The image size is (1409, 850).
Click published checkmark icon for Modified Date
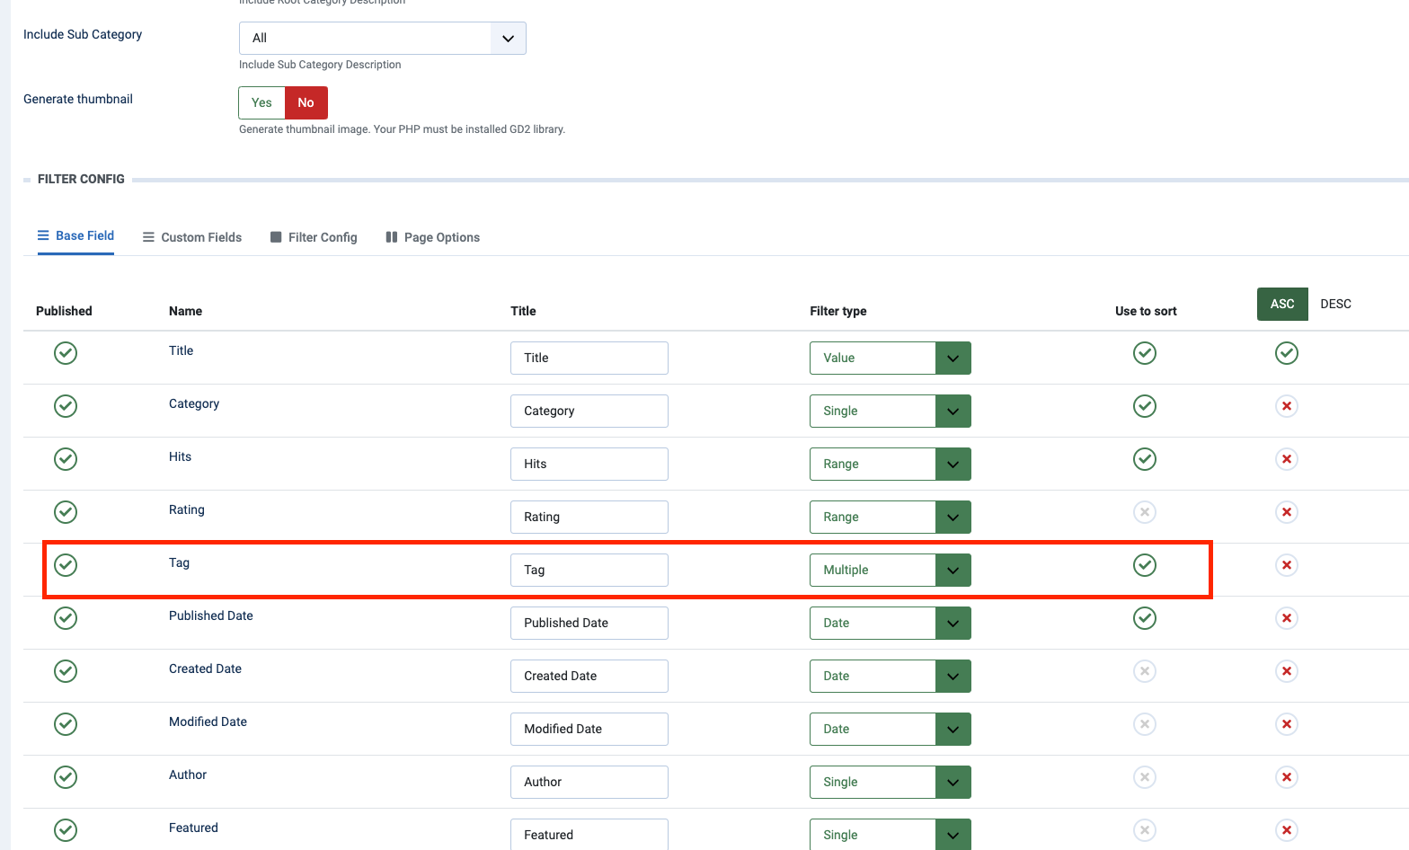pyautogui.click(x=66, y=724)
